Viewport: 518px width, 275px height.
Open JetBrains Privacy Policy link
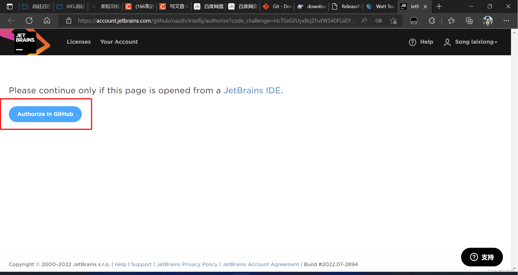pyautogui.click(x=187, y=264)
